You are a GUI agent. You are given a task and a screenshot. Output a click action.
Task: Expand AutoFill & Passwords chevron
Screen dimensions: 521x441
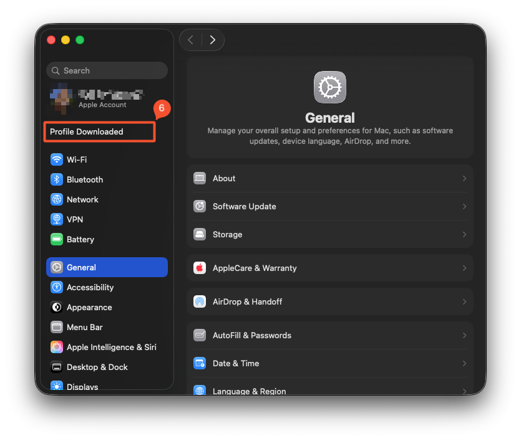[464, 335]
